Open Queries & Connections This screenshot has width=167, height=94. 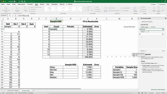(35, 7)
